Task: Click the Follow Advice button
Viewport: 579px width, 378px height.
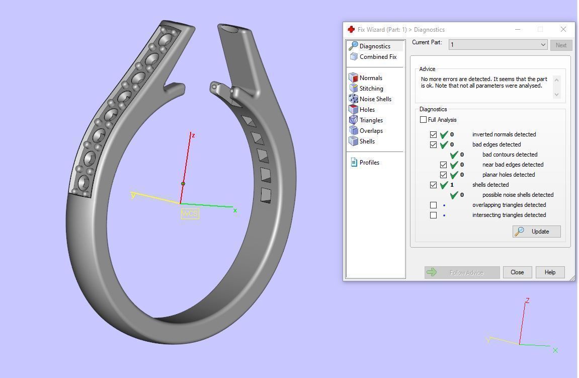Action: pos(462,272)
